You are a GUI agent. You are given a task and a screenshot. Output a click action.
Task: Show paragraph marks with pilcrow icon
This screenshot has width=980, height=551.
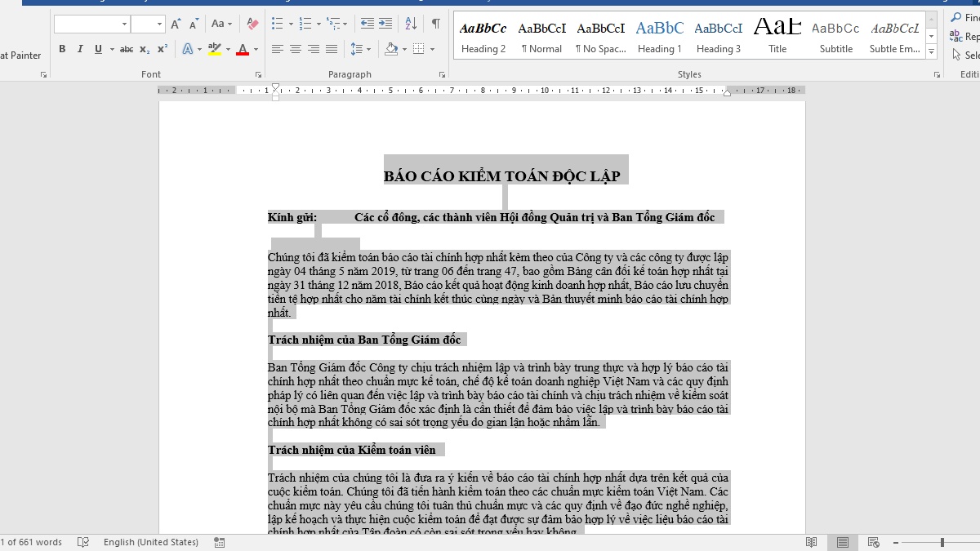click(x=436, y=24)
